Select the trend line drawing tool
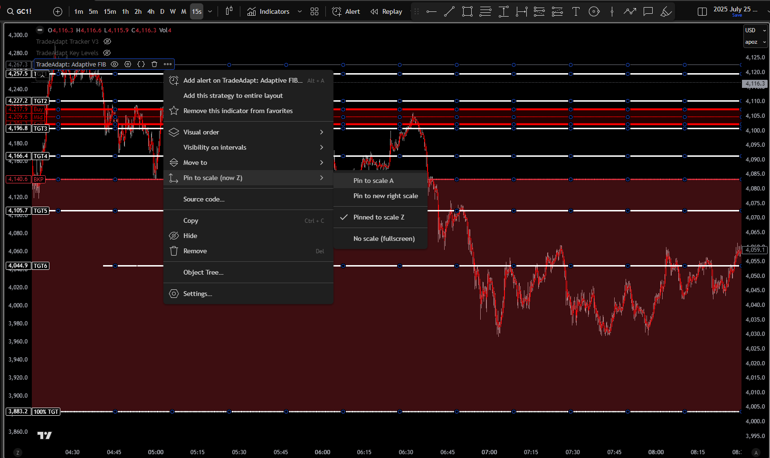This screenshot has width=770, height=458. [x=449, y=11]
